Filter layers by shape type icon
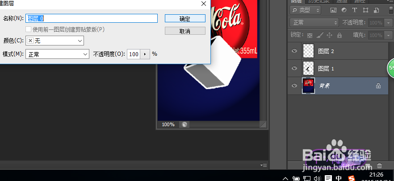 tap(365, 10)
